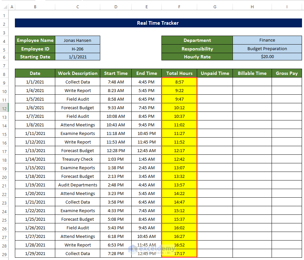Screen dimensions: 304x260
Task: Click the Gross Pay header cell
Action: click(x=287, y=73)
